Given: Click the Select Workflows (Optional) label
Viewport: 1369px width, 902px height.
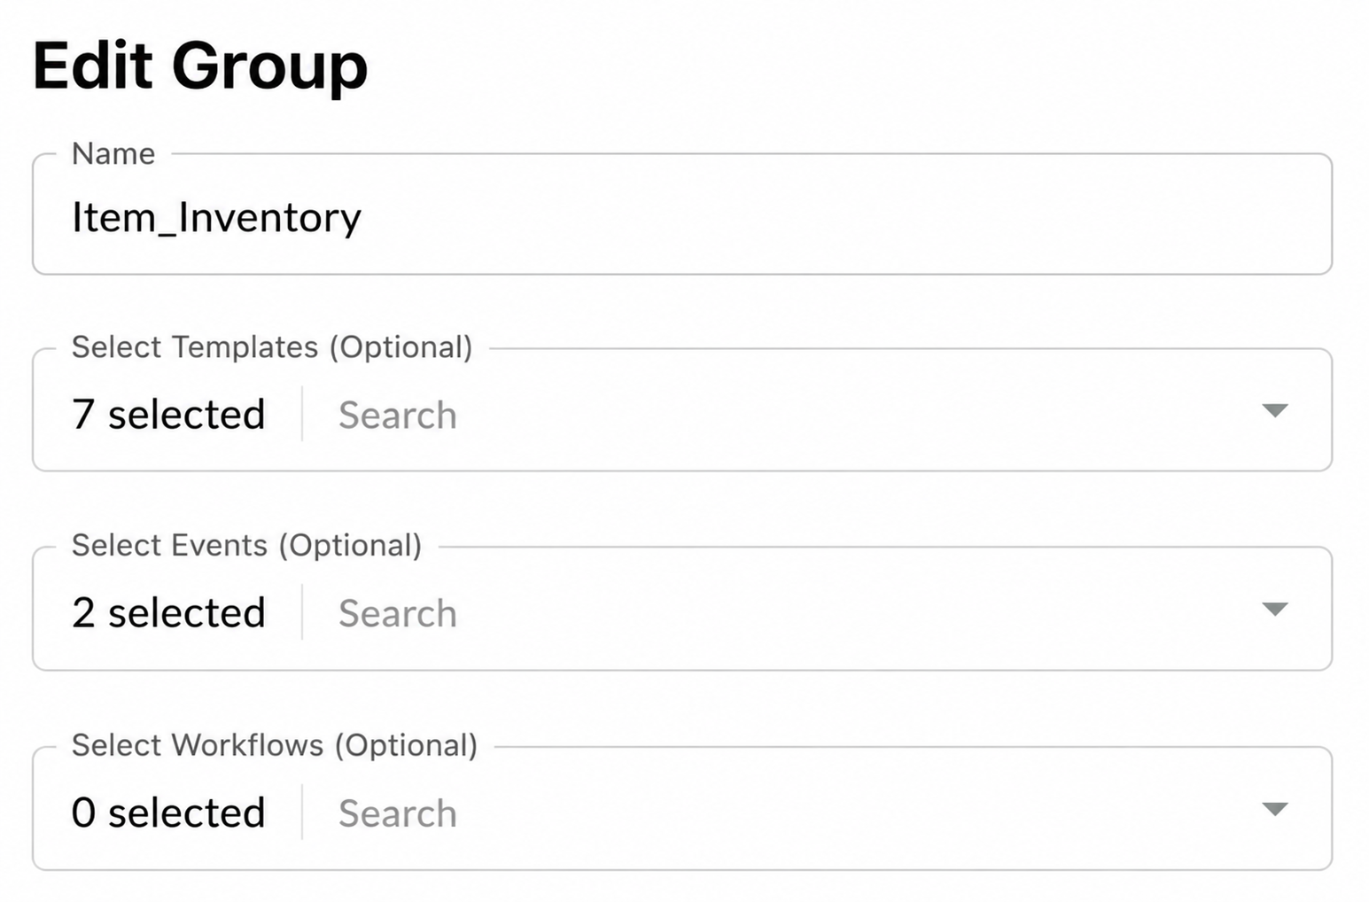Looking at the screenshot, I should [275, 745].
